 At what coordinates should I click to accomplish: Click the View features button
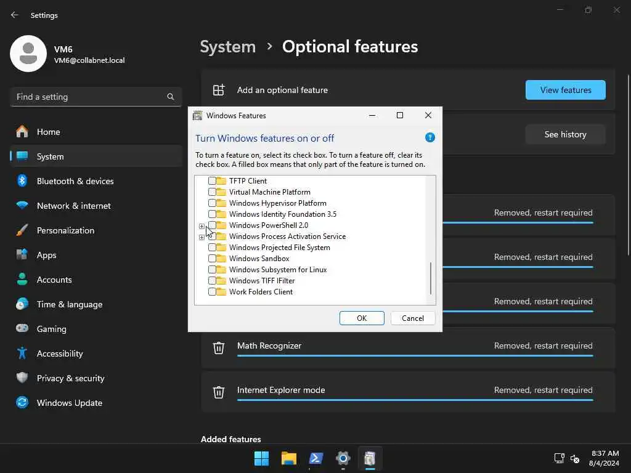click(x=566, y=90)
